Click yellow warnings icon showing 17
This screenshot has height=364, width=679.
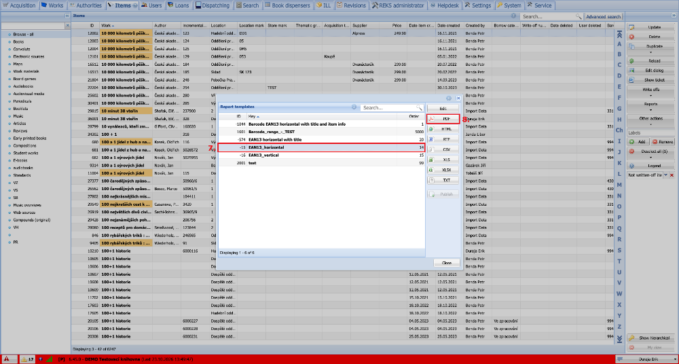(x=27, y=359)
